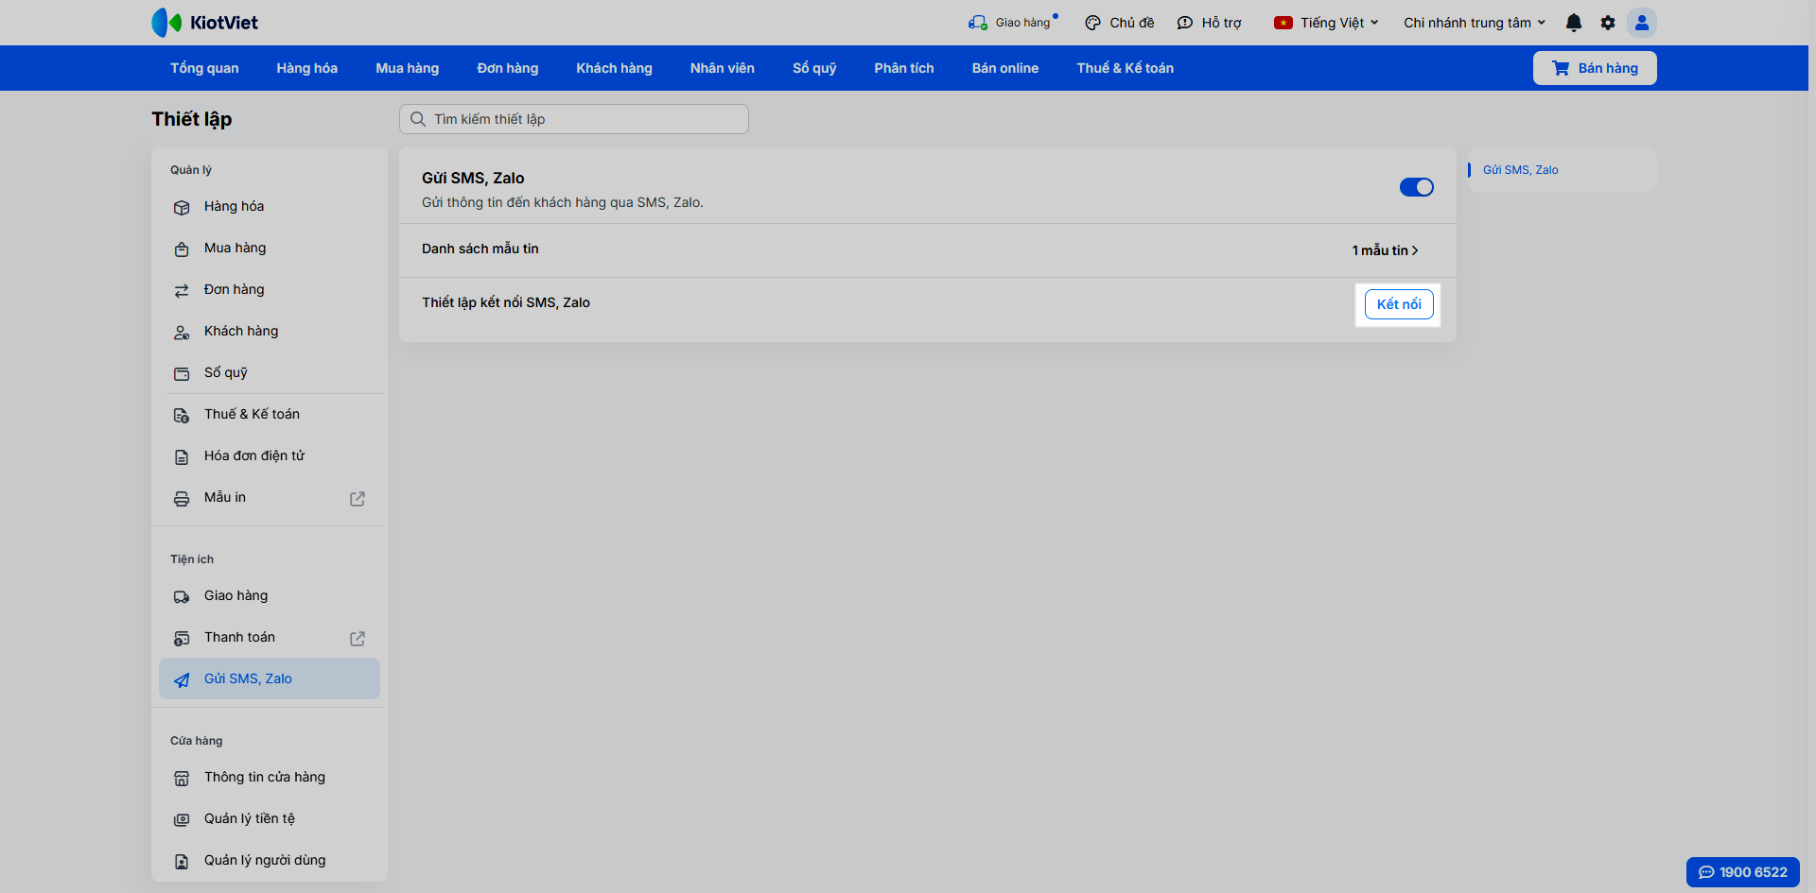
Task: Click the Tìm kiếm thiết lập search field
Action: [x=574, y=119]
